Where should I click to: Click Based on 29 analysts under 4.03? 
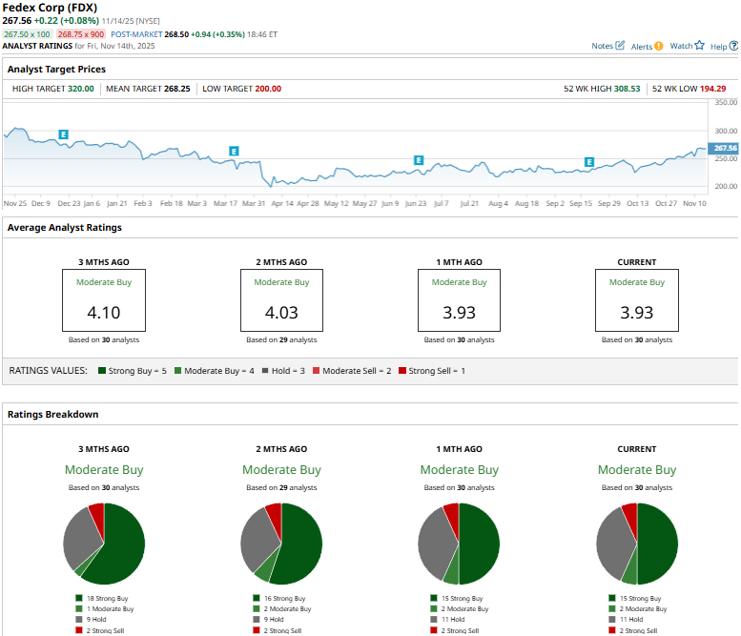[281, 339]
